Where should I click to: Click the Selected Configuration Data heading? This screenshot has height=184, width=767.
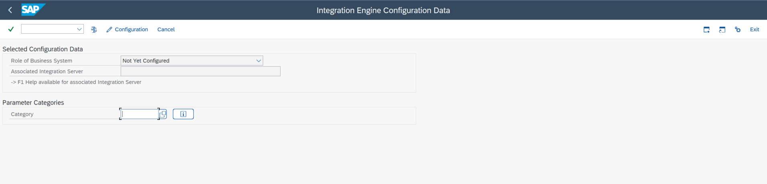pos(43,49)
